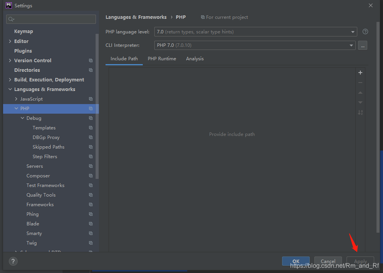The height and width of the screenshot is (273, 383).
Task: Click the project-level icon on the PHP row
Action: tap(91, 109)
